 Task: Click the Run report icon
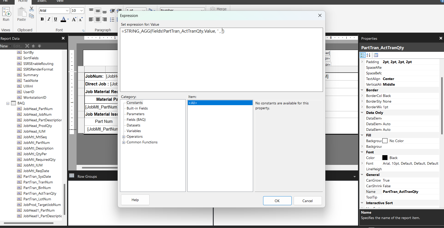(x=6, y=12)
